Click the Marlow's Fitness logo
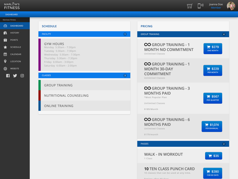 click(12, 6)
